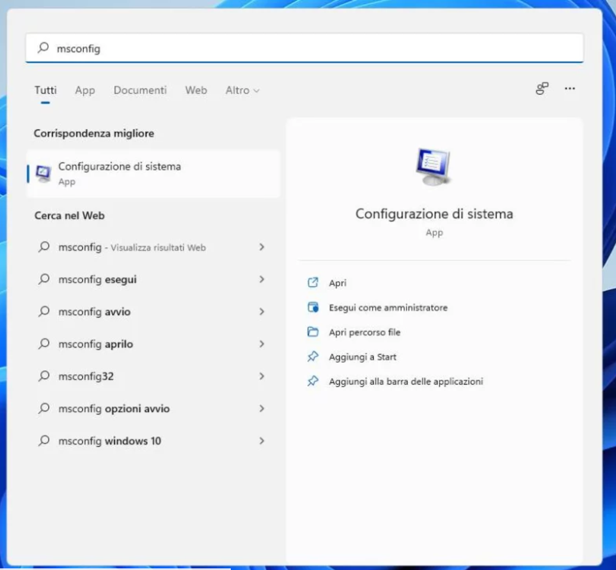
Task: Select suggestion msconfig opzioni avvio
Action: 153,409
